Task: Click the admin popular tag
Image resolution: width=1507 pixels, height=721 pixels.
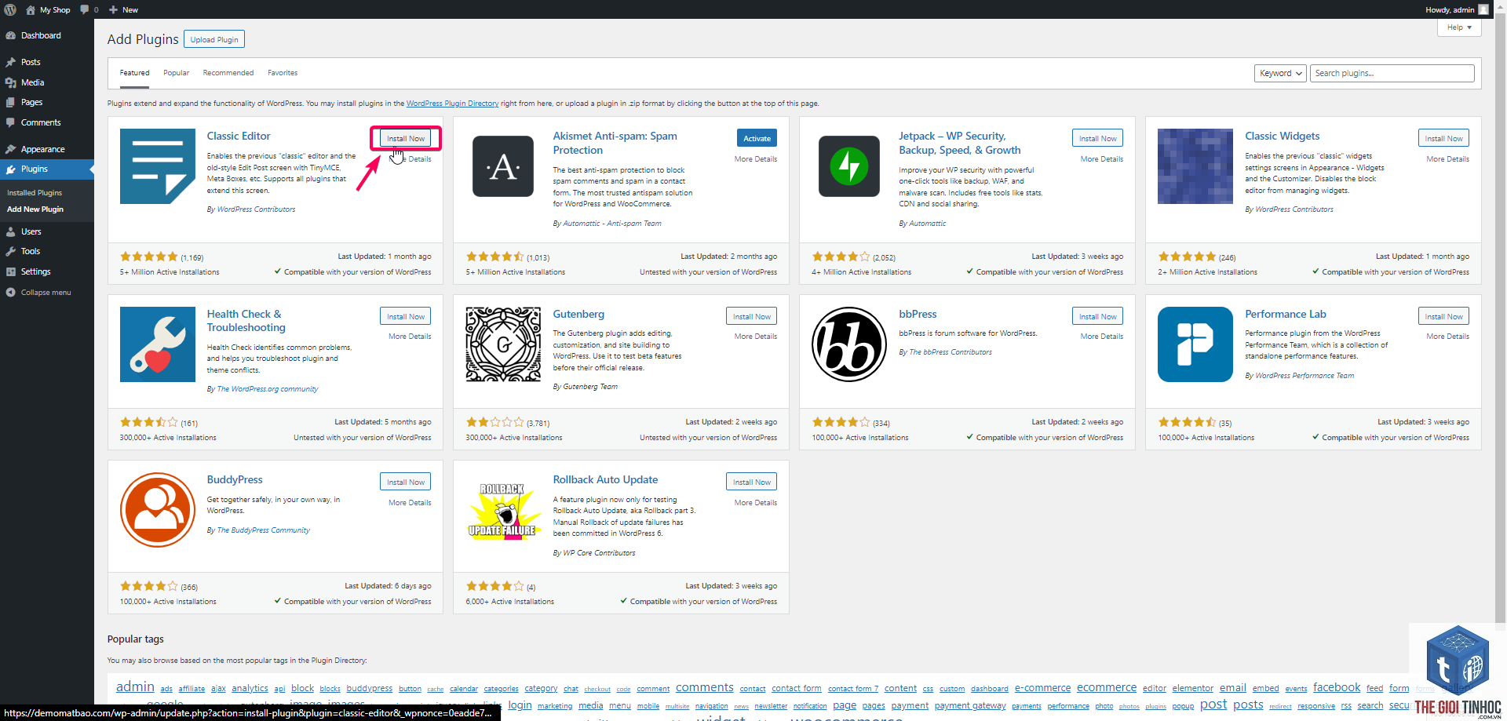Action: click(x=135, y=686)
